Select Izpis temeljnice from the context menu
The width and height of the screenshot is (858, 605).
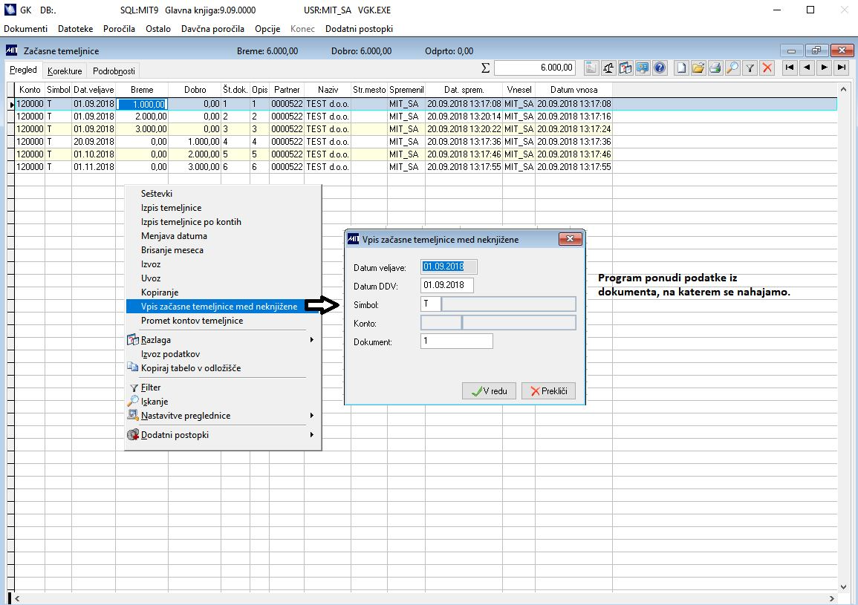point(171,208)
